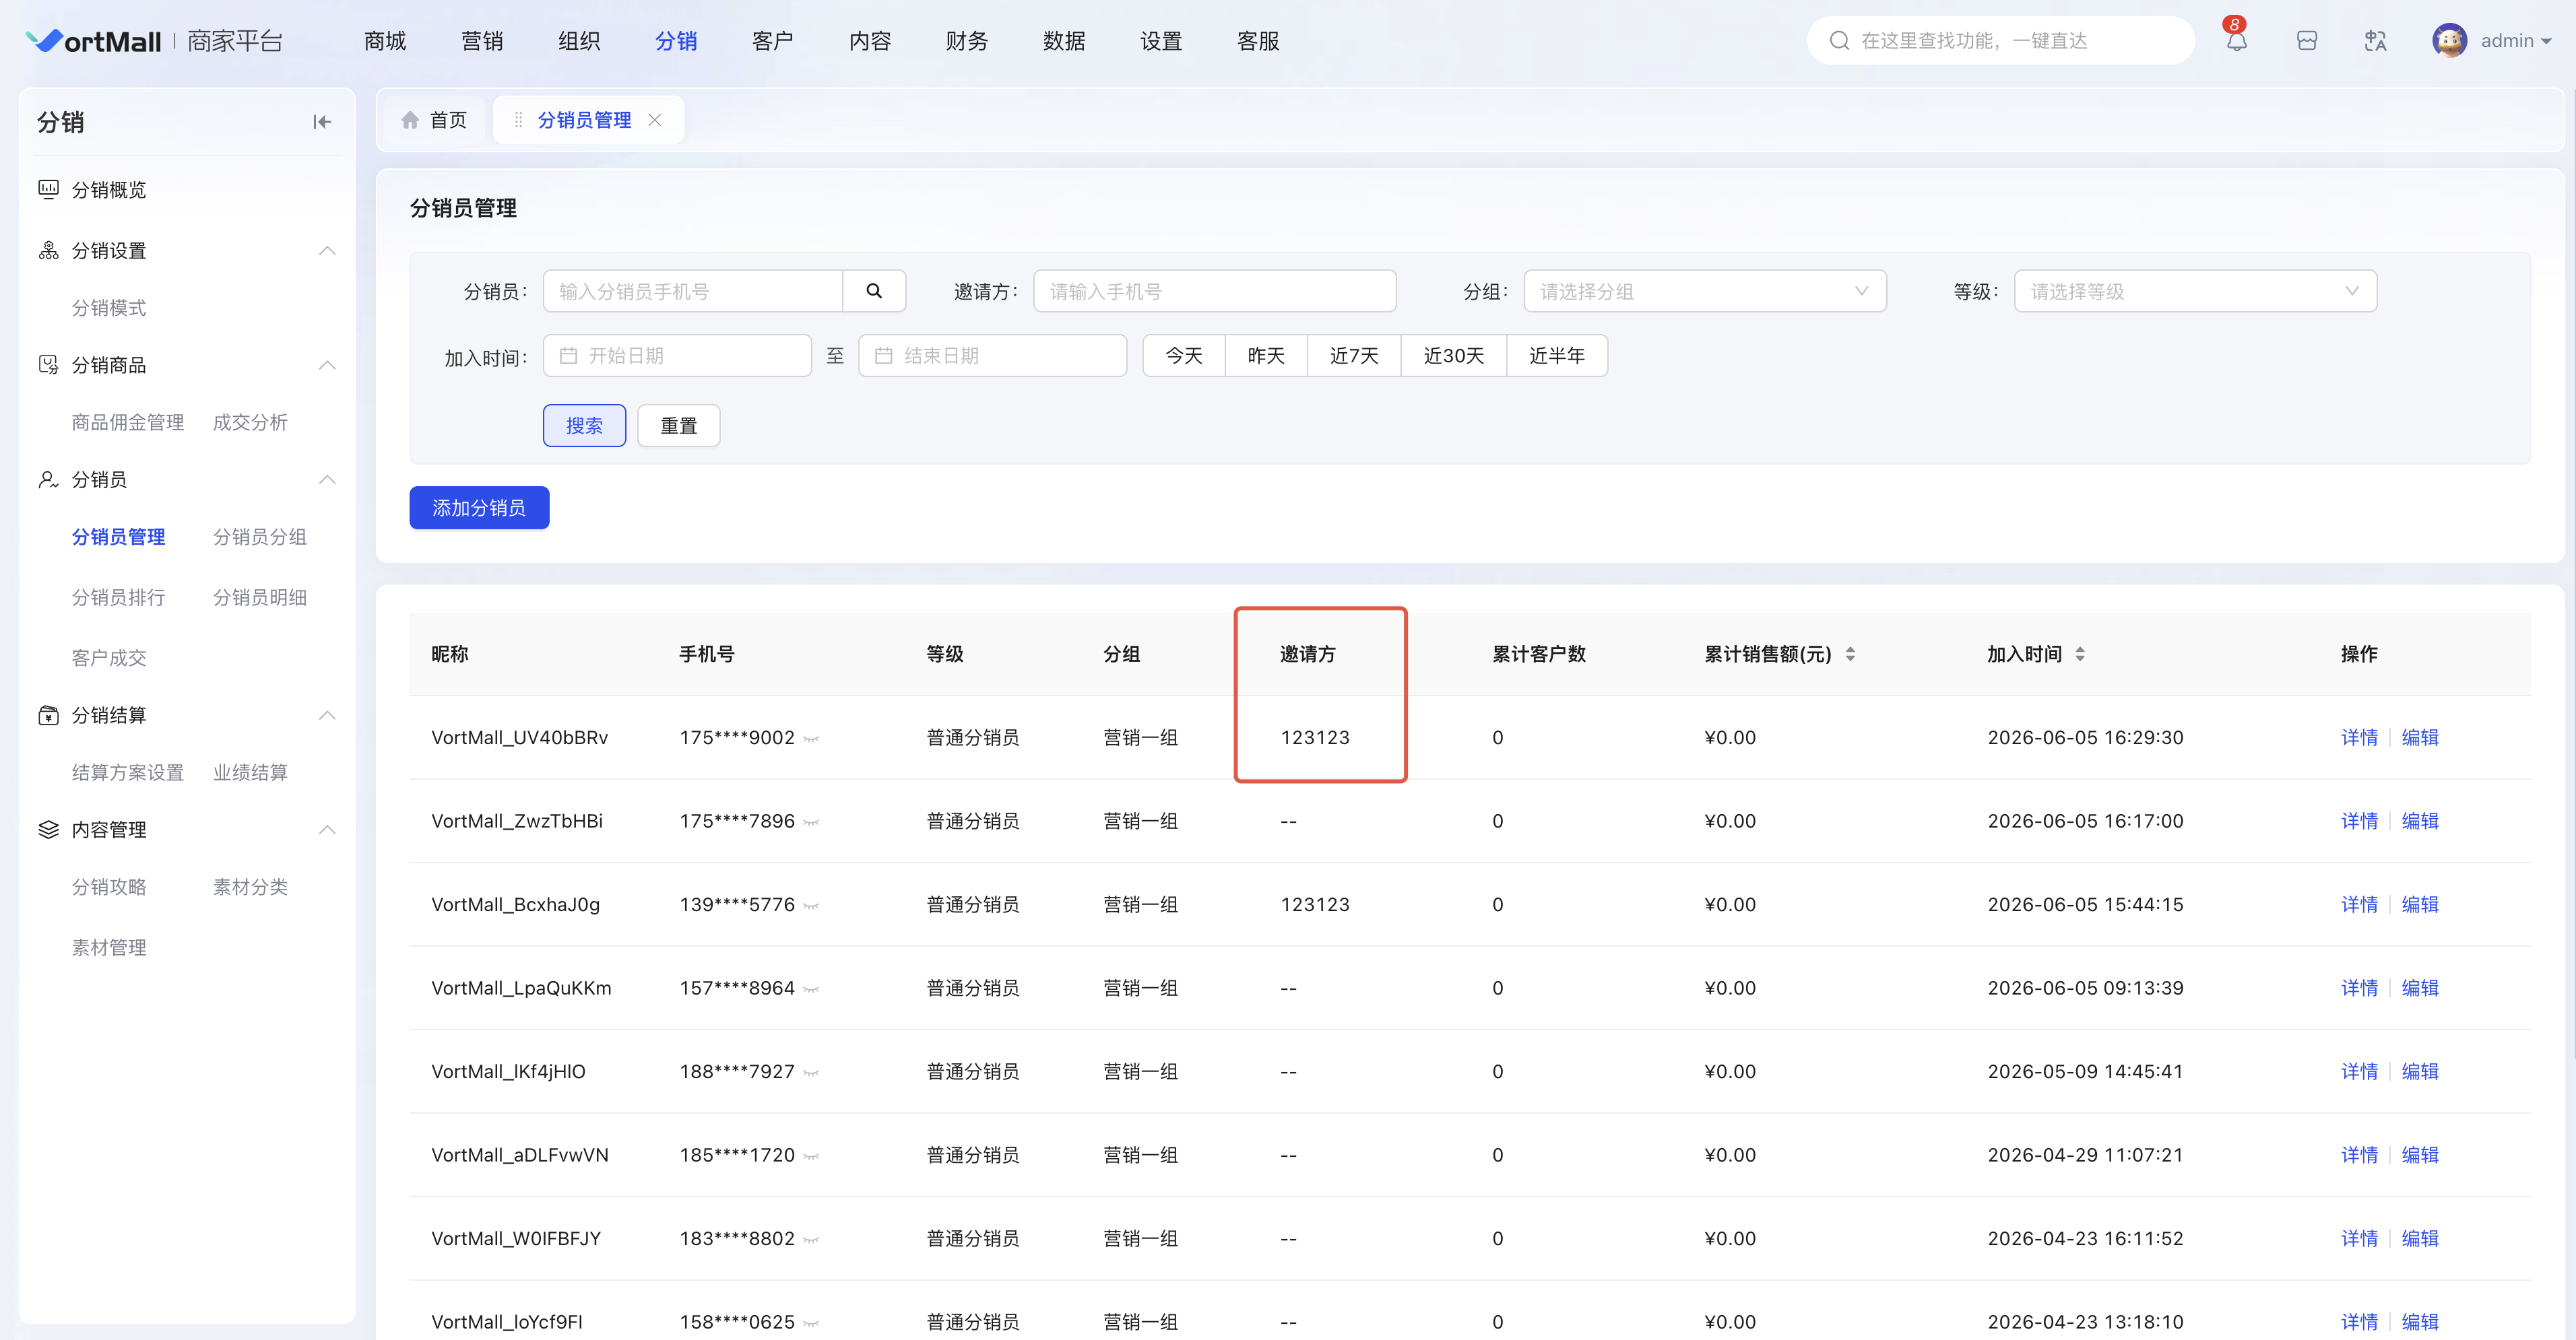Open the 分组 dropdown
Screen dimensions: 2576x1340
[1705, 291]
